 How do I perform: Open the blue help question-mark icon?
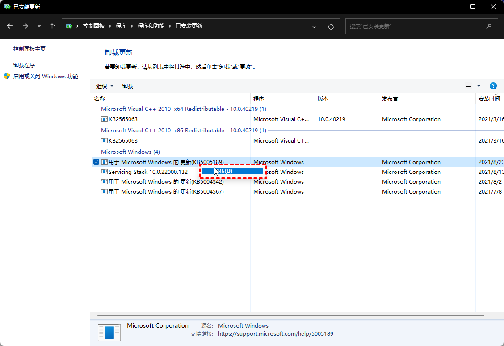[493, 86]
